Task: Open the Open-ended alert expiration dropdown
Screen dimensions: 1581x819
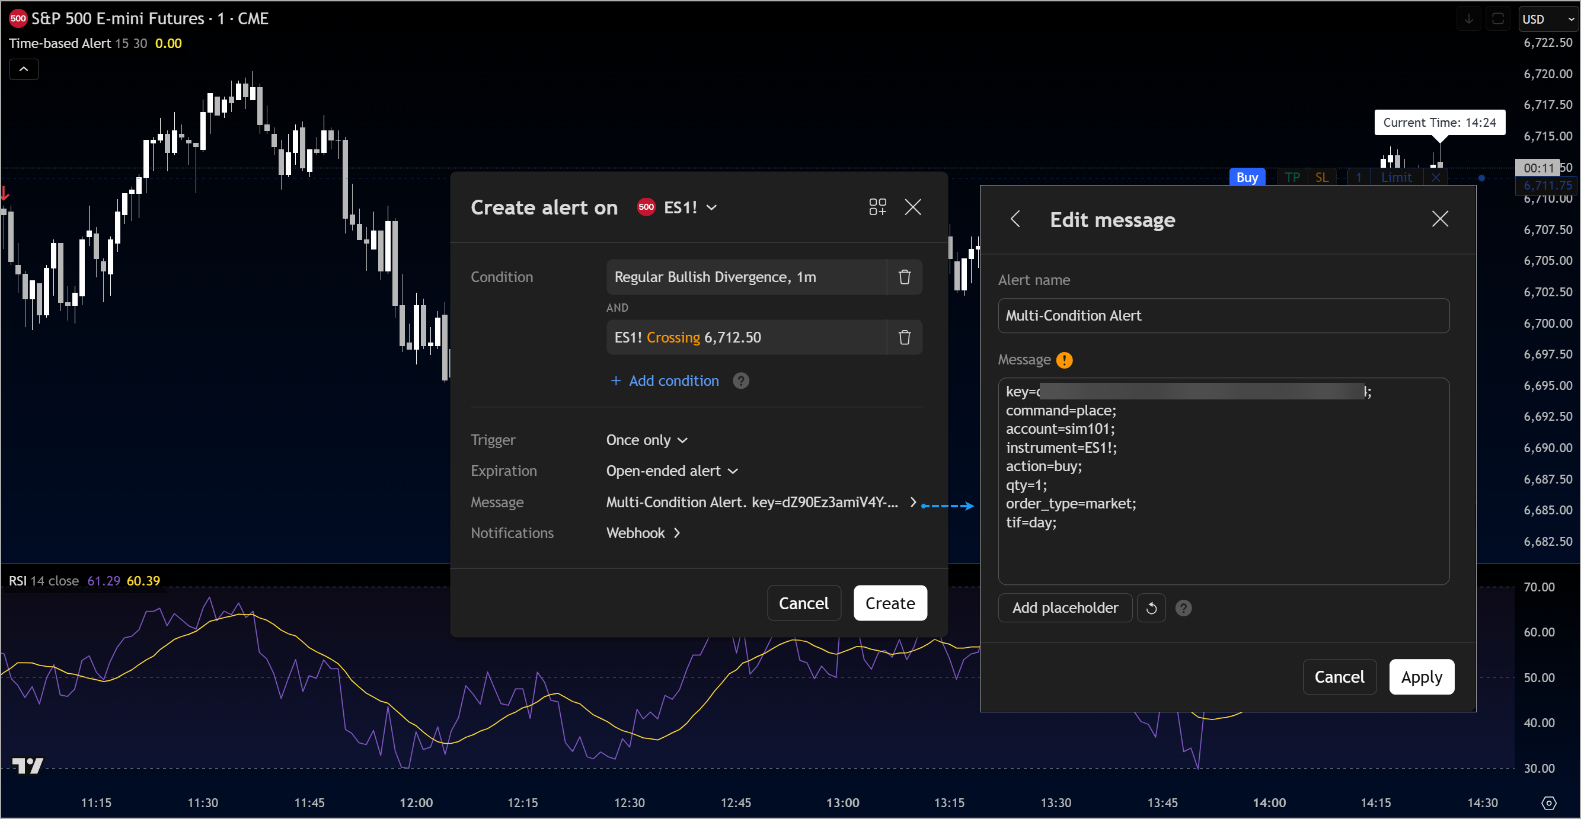Action: (672, 471)
